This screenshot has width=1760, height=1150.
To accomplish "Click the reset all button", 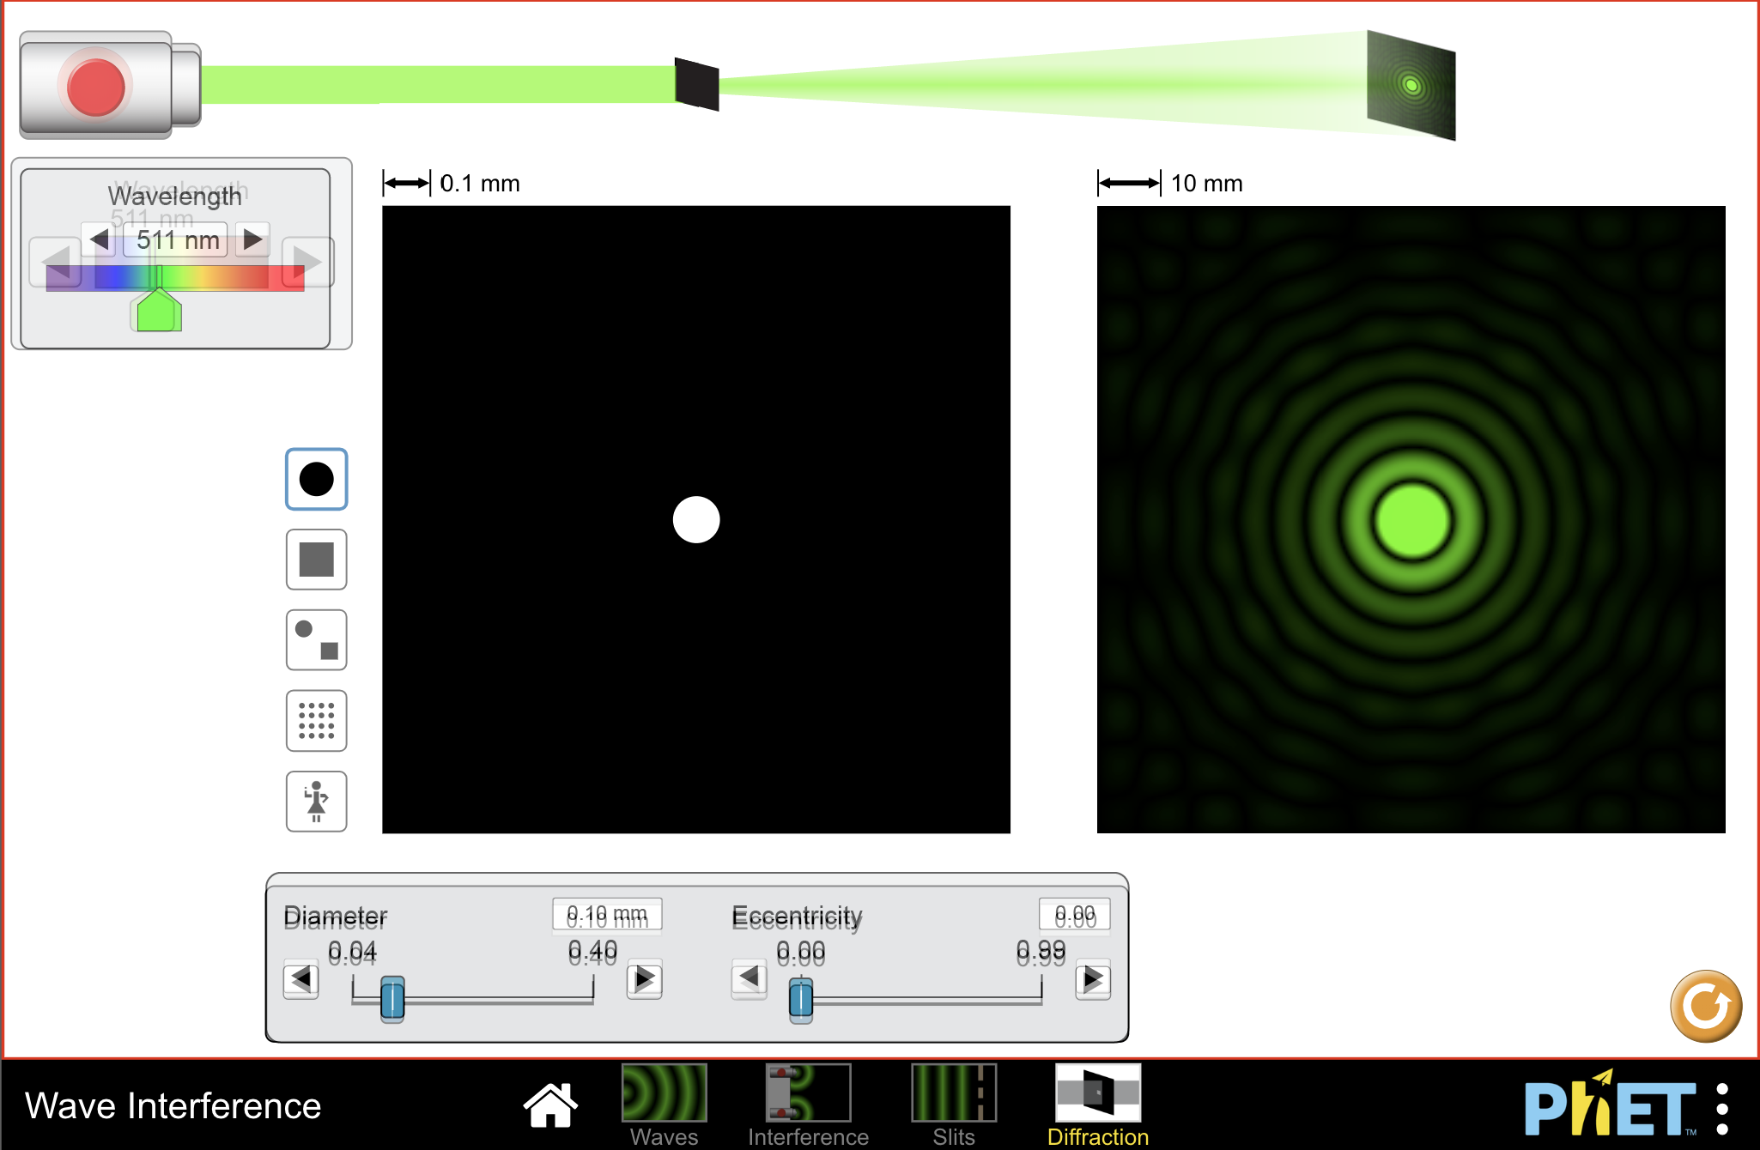I will coord(1705,1006).
